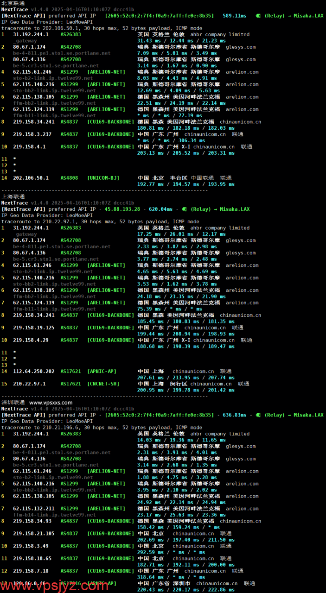
Task: Click latency '200.95 ms / 199.78 ms / 201.42 ms'
Action: [186, 390]
